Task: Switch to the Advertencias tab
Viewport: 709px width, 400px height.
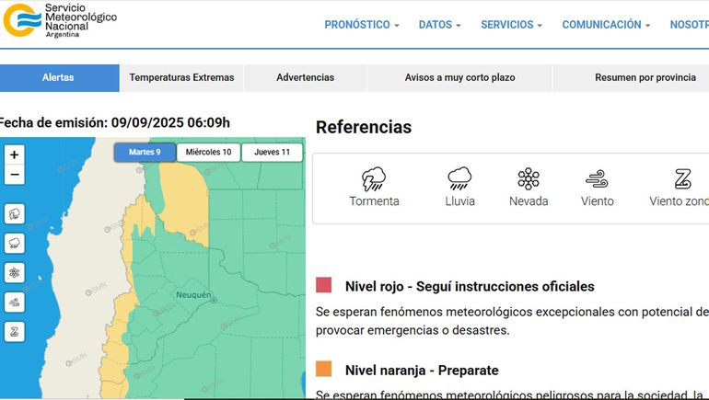Action: coord(305,78)
